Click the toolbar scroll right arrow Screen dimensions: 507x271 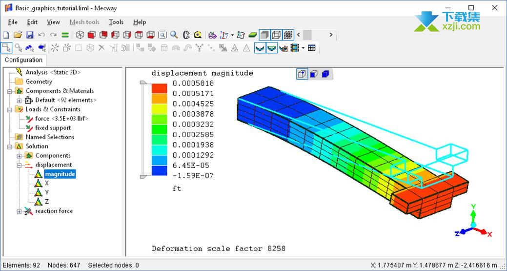tap(331, 35)
